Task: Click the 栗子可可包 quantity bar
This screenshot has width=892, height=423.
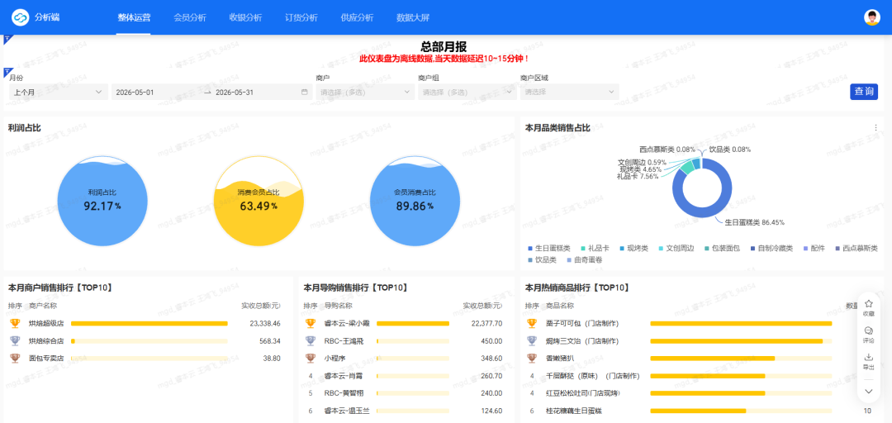Action: (741, 323)
